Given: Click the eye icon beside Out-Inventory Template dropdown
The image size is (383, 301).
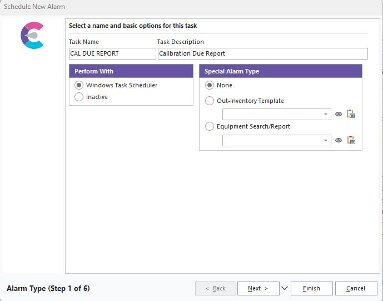Looking at the screenshot, I should [339, 114].
